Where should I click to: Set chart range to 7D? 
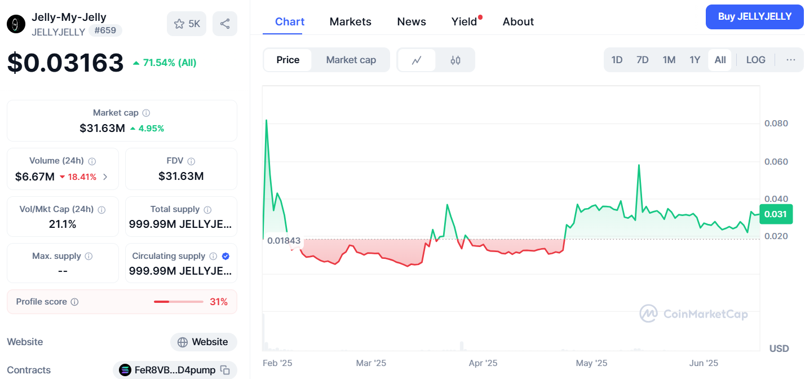pyautogui.click(x=643, y=60)
